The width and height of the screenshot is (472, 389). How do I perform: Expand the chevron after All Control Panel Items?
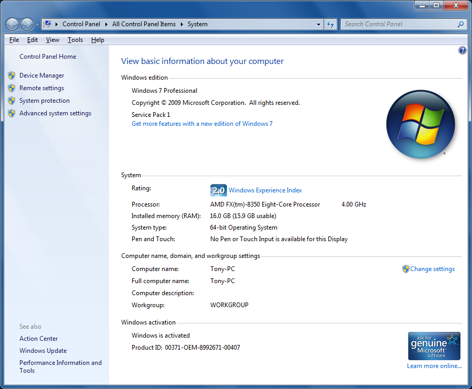[x=182, y=24]
